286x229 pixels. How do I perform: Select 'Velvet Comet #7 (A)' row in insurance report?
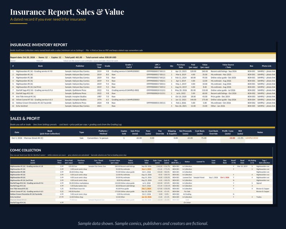34,100
